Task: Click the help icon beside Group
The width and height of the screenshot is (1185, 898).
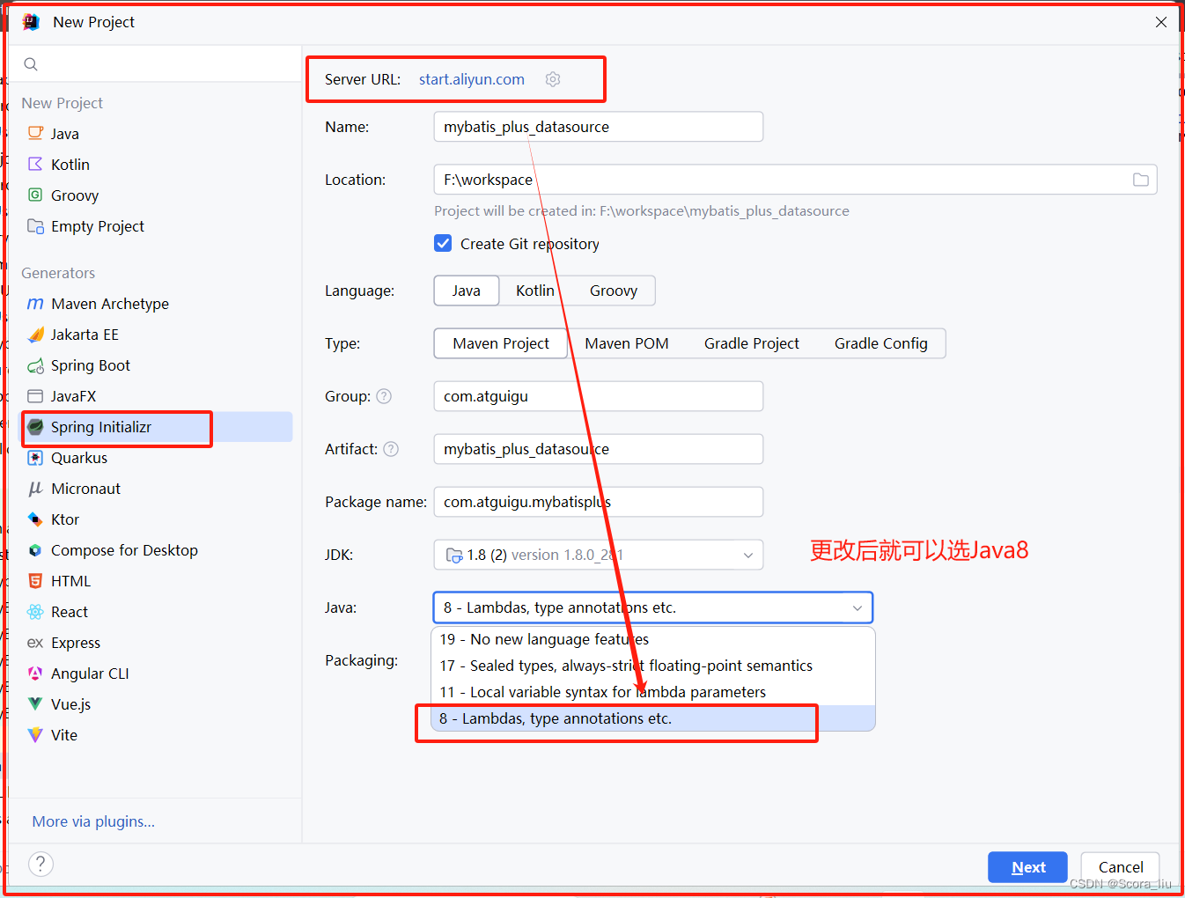Action: click(x=384, y=396)
